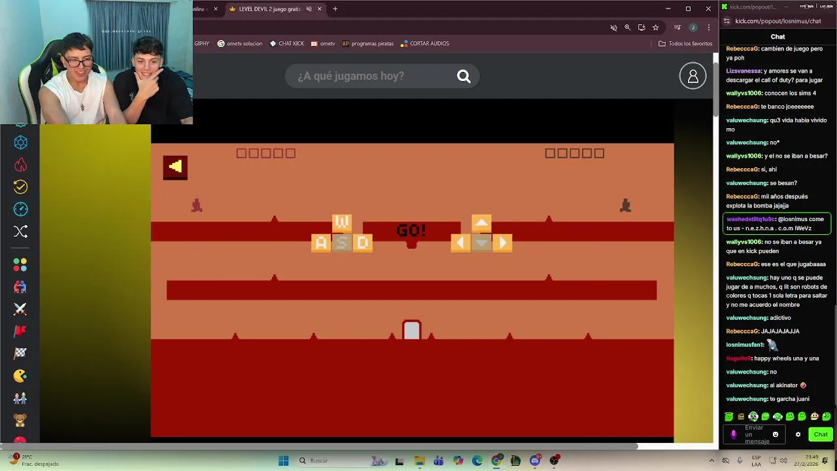Open the CHAT KICK bookmark
This screenshot has height=471, width=837.
pos(286,44)
